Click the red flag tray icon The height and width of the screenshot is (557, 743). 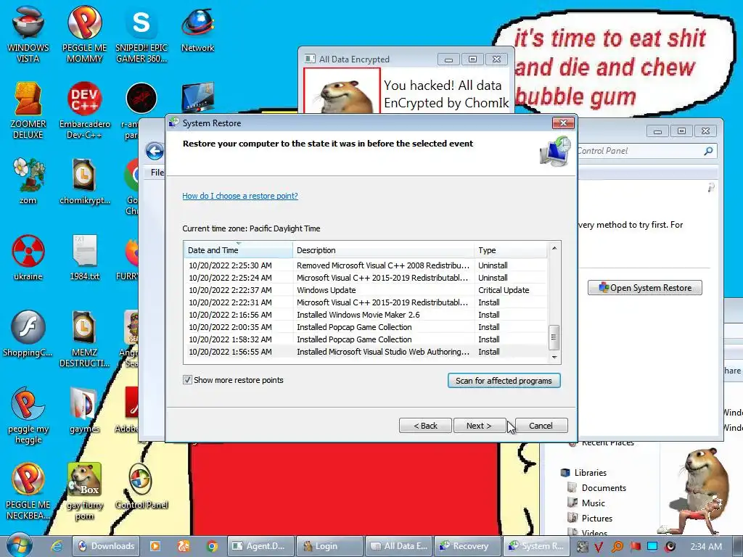click(635, 547)
